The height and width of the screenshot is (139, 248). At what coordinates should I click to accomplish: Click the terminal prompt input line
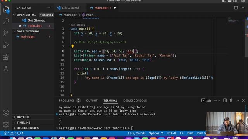click(96, 128)
